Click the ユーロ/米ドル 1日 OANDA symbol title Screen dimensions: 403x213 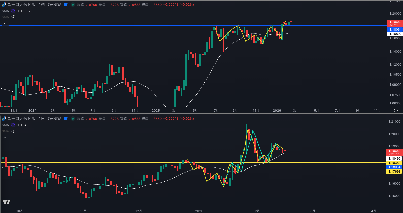34,119
